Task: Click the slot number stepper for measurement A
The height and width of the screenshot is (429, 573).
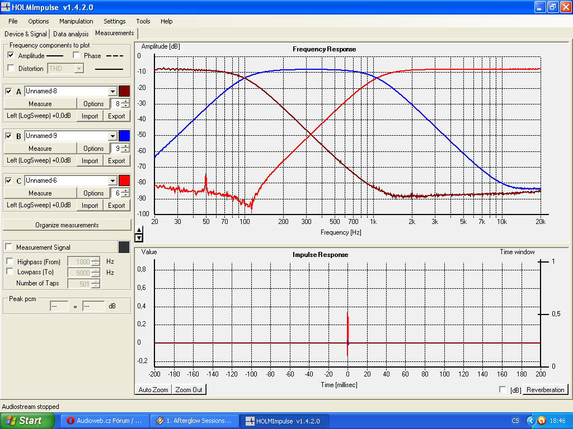Action: pyautogui.click(x=125, y=103)
